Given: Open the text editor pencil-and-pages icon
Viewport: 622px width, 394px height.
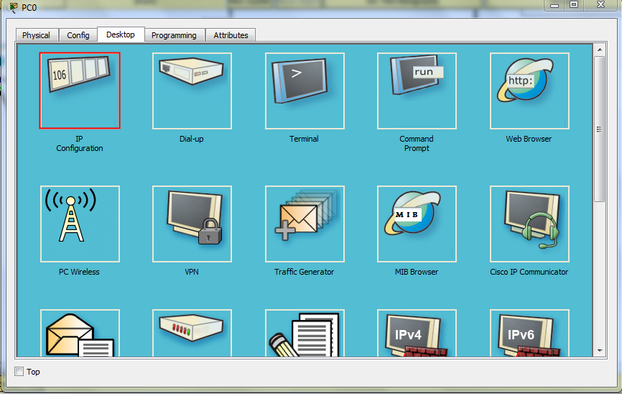Looking at the screenshot, I should 305,333.
